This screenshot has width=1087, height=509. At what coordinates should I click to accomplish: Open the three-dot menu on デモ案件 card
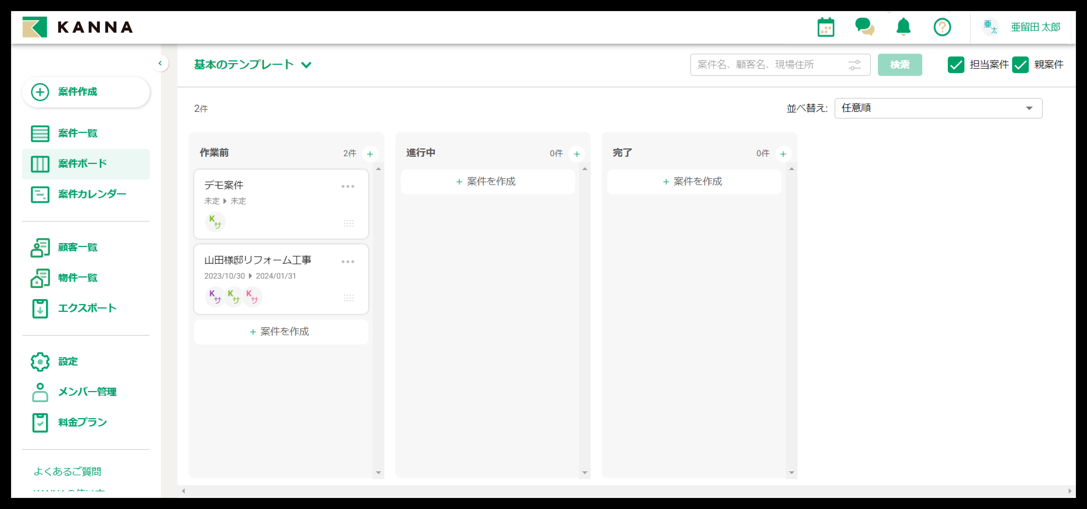348,186
